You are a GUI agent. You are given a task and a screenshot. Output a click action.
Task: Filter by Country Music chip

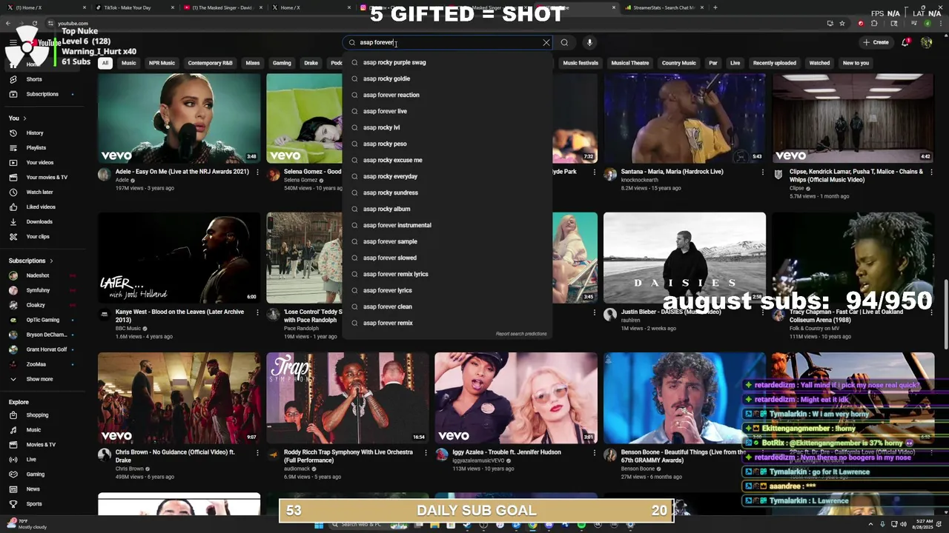[x=678, y=63]
